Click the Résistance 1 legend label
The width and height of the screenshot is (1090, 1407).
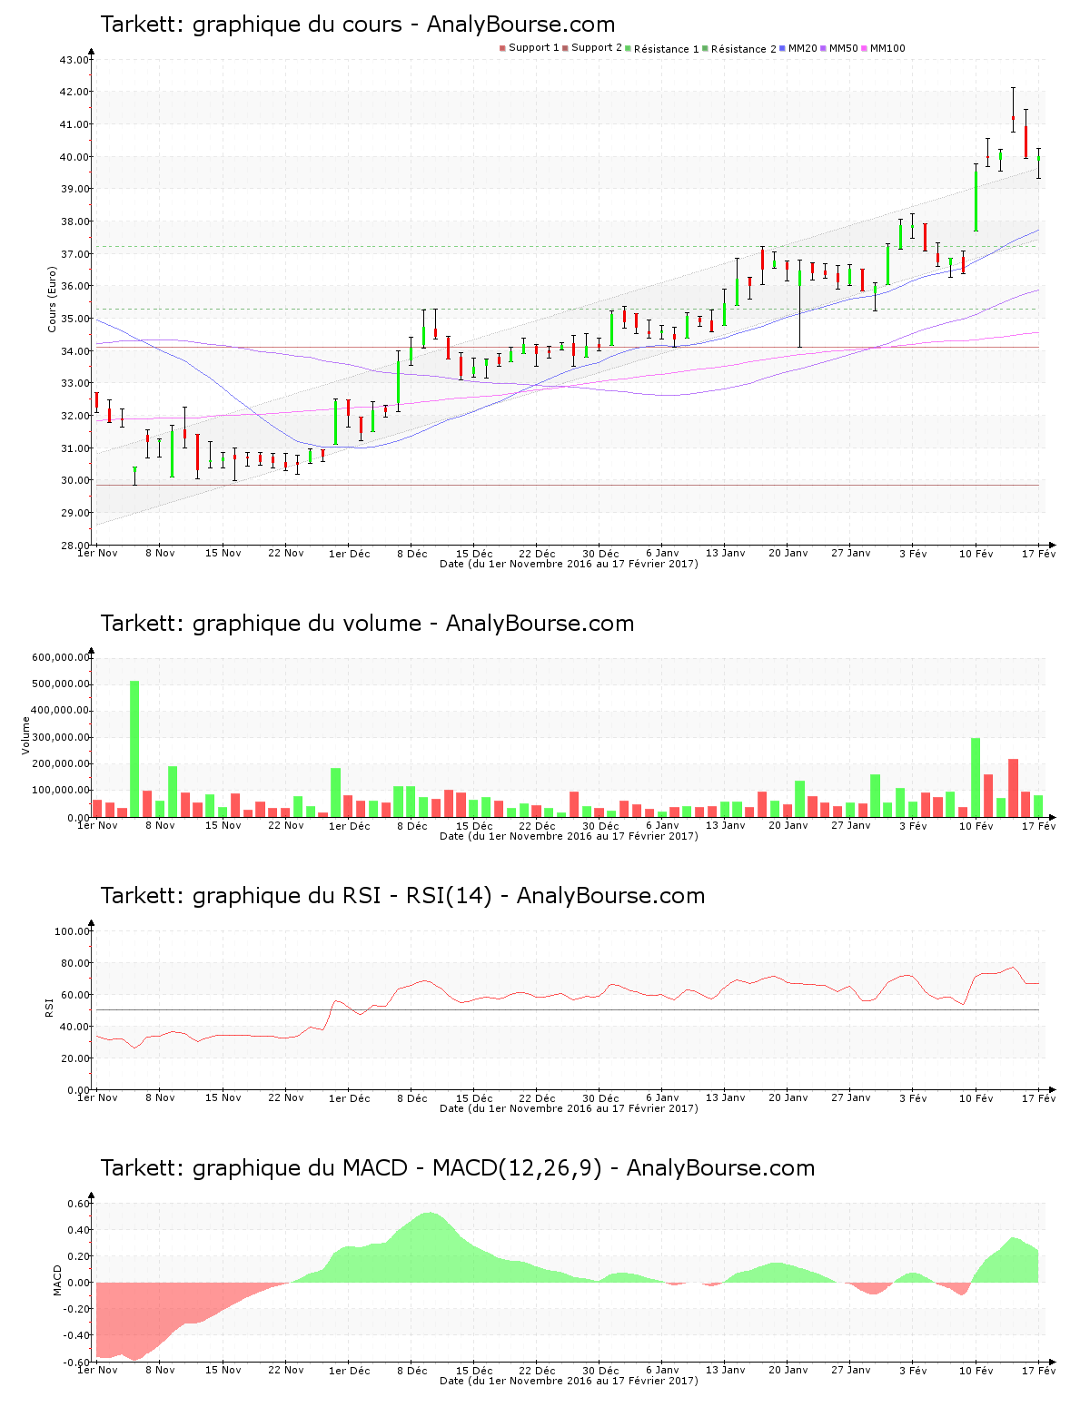666,49
